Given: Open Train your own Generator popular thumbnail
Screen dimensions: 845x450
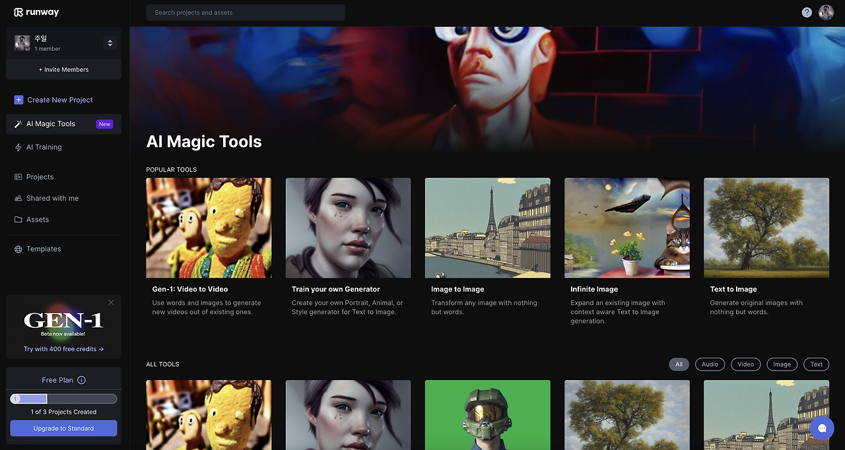Looking at the screenshot, I should tap(348, 228).
